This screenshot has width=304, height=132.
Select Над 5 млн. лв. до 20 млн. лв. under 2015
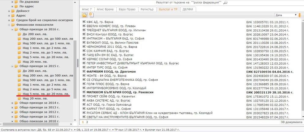pos(46,94)
